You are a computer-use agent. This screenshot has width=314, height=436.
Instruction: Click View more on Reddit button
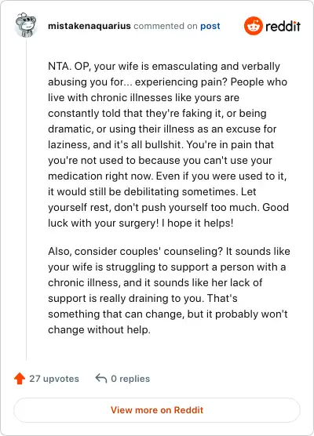coord(157,410)
